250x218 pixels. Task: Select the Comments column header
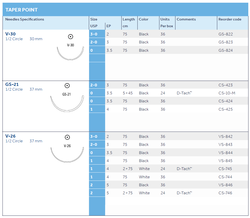(x=186, y=19)
